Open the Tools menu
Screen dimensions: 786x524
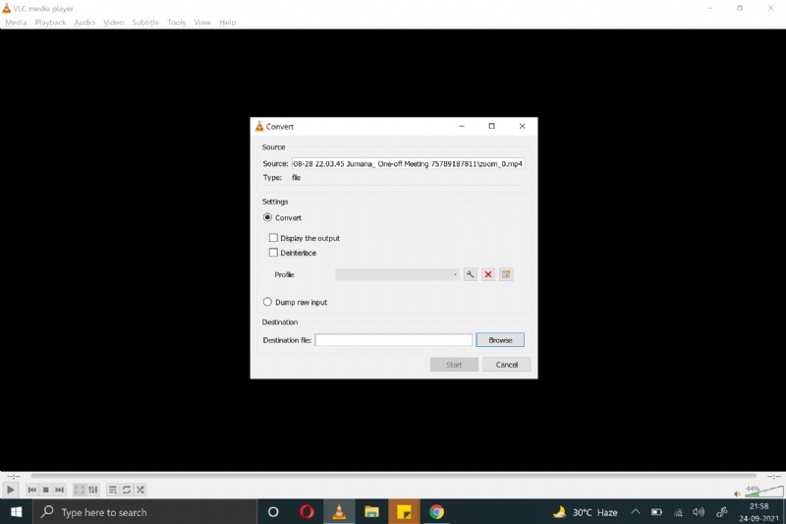tap(177, 23)
